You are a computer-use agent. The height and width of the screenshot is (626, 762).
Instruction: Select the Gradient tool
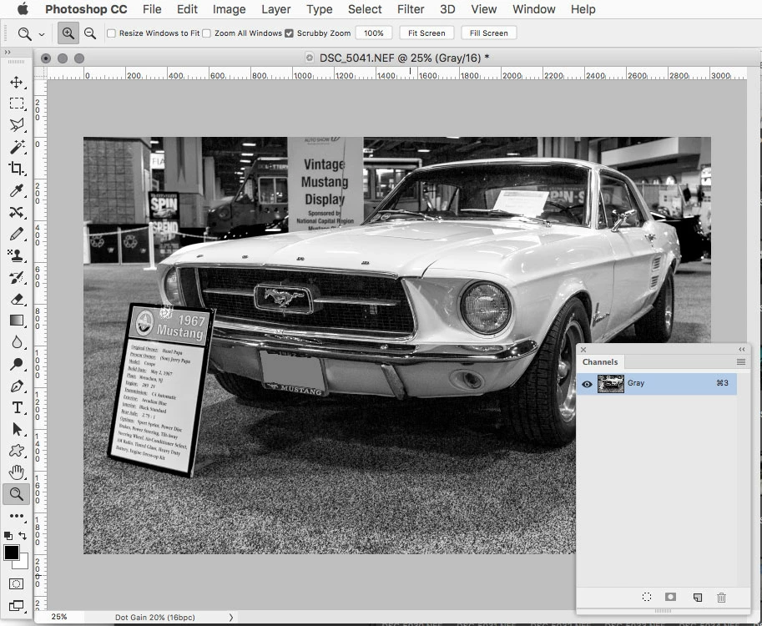coord(17,321)
